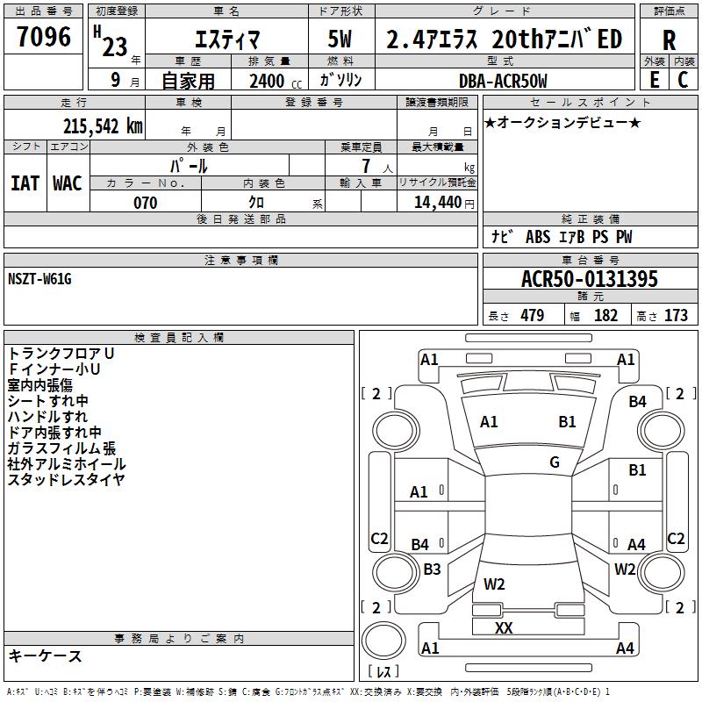Screen dimensions: 702x702
Task: Select inspector note 室内内張傷
Action: pos(39,385)
